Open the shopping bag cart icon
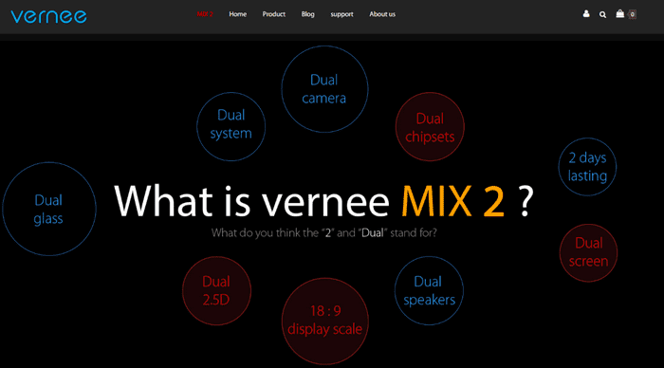Image resolution: width=664 pixels, height=368 pixels. [620, 14]
